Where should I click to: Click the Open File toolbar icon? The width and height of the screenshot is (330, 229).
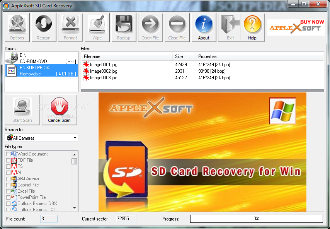click(x=150, y=27)
